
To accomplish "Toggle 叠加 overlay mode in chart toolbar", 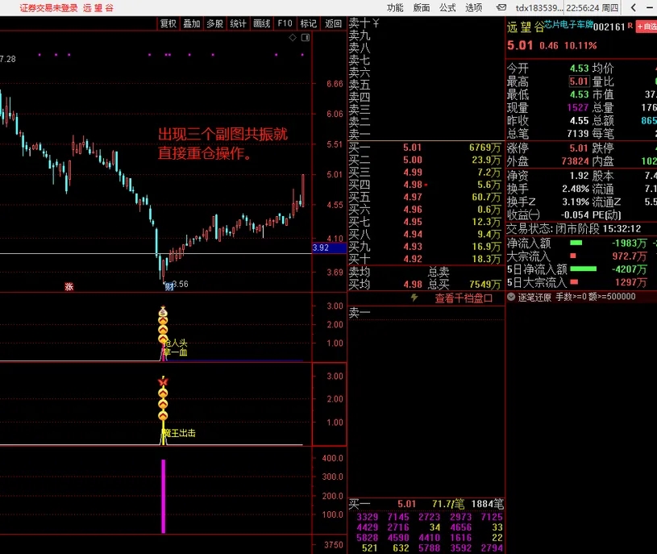I will pos(191,23).
